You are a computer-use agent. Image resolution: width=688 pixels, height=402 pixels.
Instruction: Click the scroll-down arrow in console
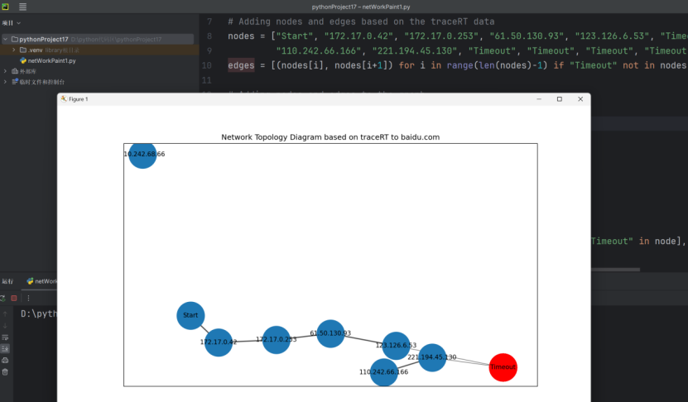5,326
